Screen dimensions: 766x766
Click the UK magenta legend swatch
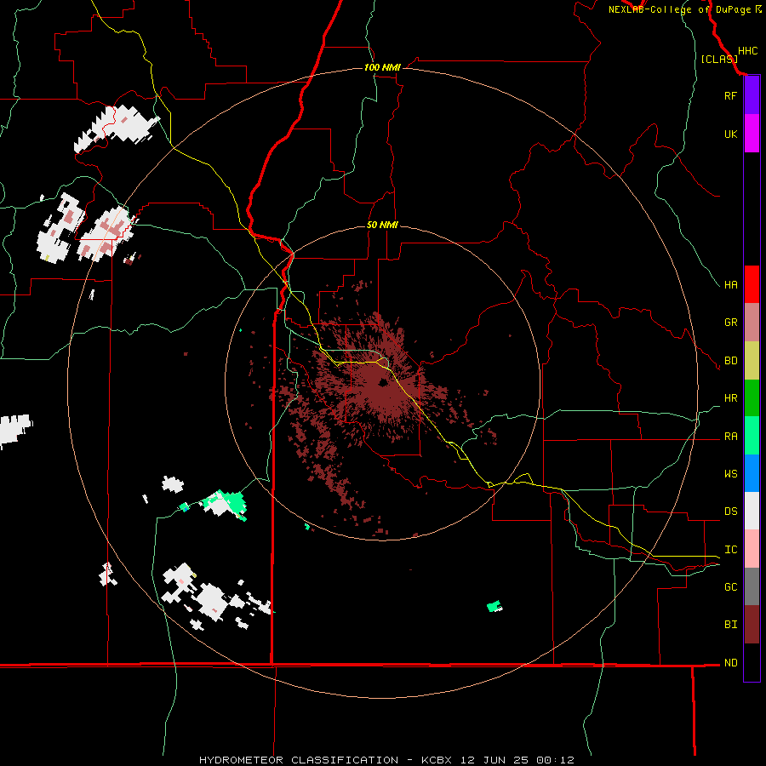[x=752, y=134]
